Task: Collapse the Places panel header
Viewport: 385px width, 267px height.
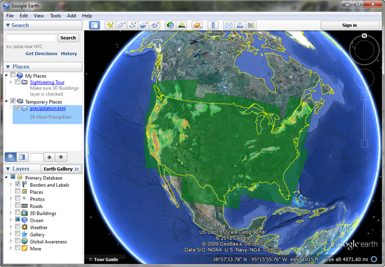Action: [8, 66]
